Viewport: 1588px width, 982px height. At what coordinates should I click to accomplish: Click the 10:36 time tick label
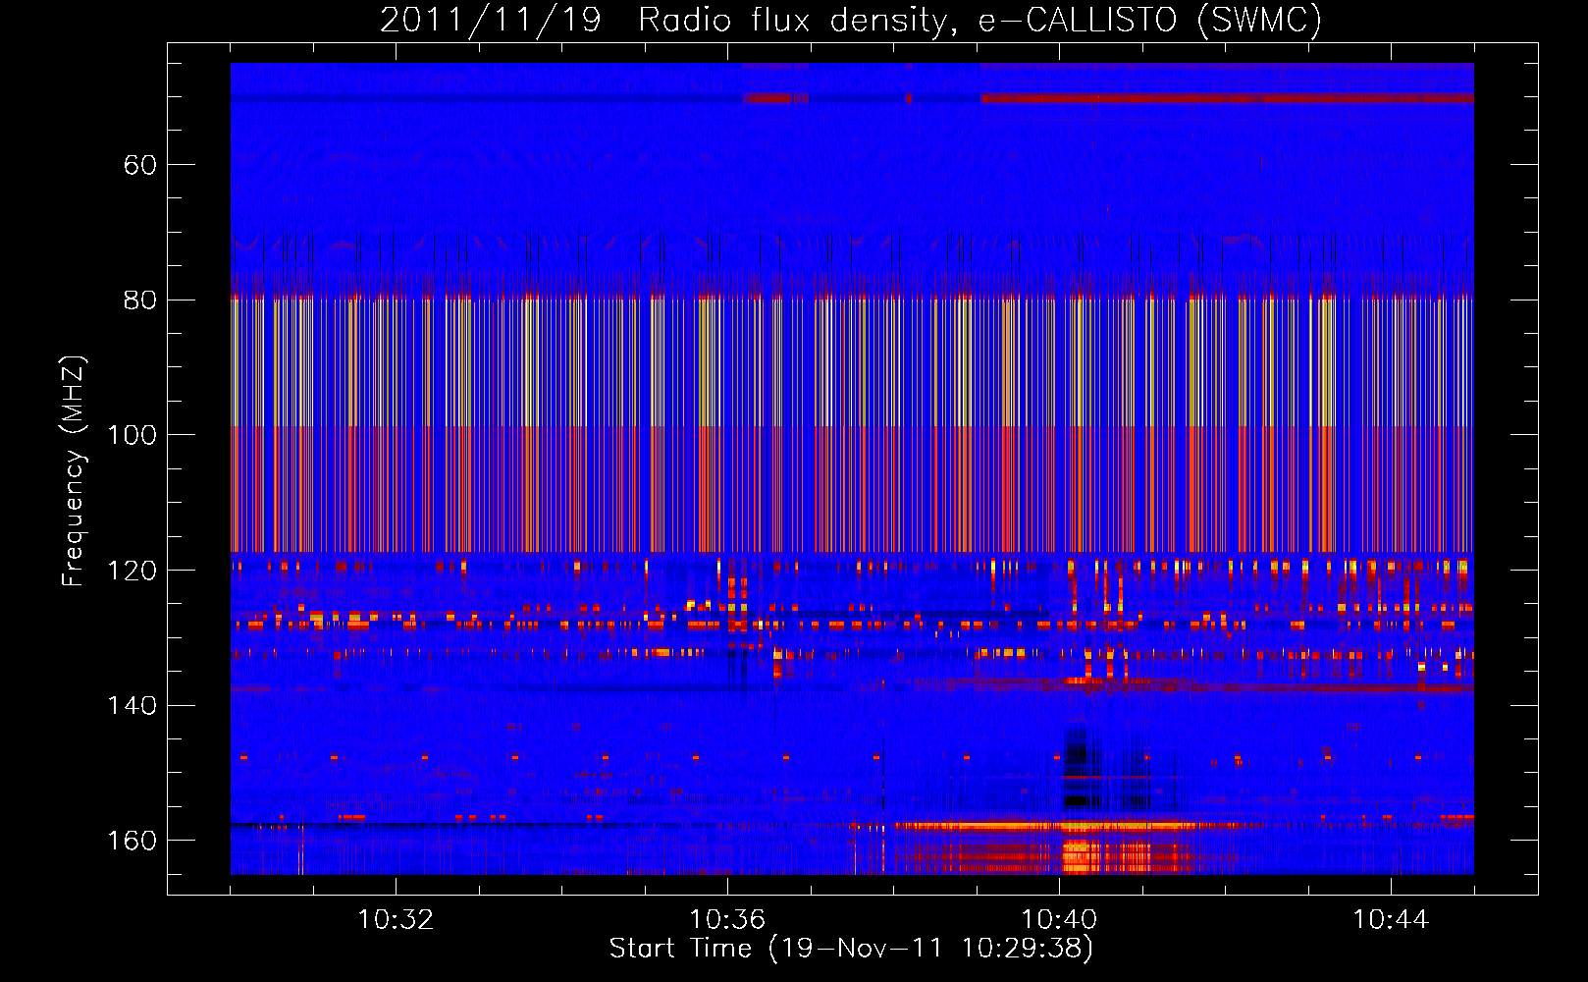coord(727,920)
